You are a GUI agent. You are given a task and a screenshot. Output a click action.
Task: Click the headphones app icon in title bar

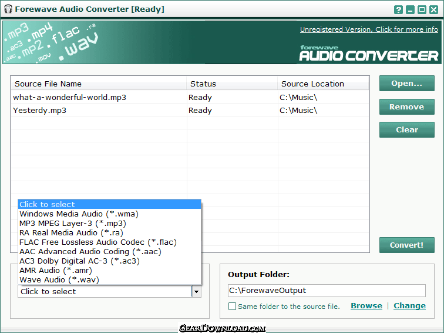[8, 9]
